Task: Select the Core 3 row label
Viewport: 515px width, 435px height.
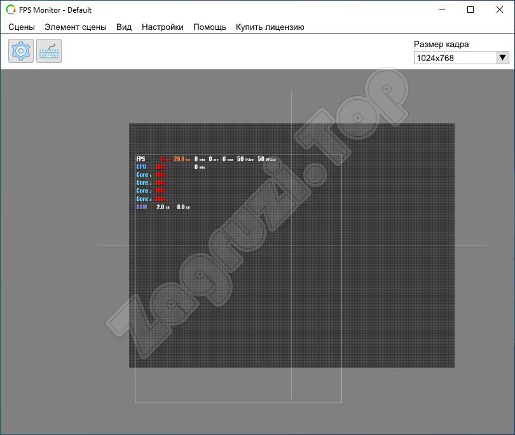Action: pyautogui.click(x=144, y=191)
